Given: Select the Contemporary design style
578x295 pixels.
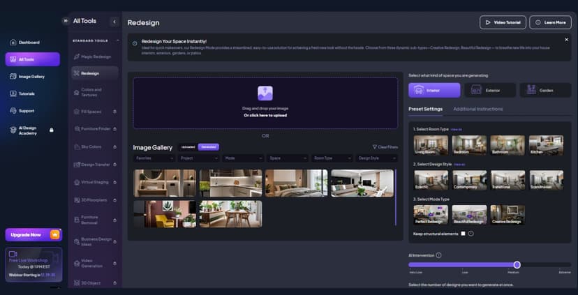Looking at the screenshot, I should tap(470, 180).
